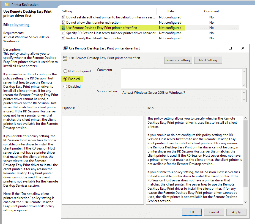Click the dialog's title bar icon
This screenshot has height=224, width=255.
click(65, 48)
